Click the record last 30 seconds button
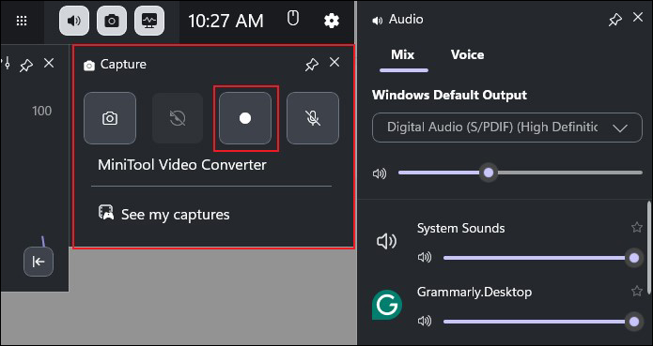The height and width of the screenshot is (346, 653). [178, 118]
